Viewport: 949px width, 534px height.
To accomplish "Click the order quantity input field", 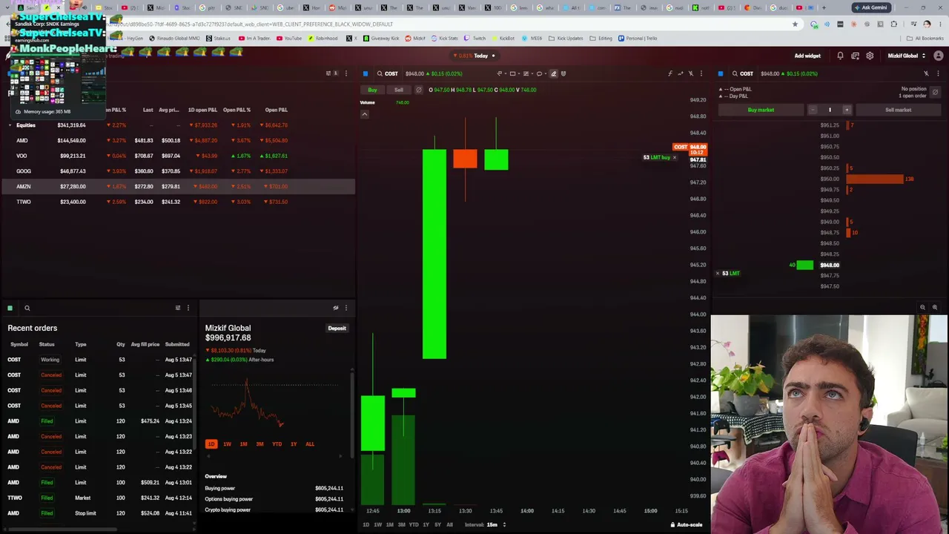I will click(830, 110).
